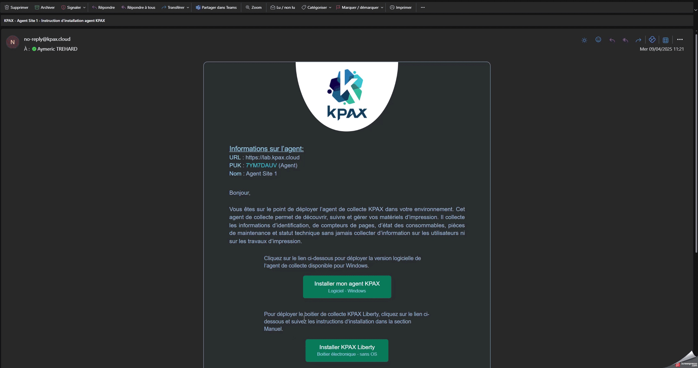The image size is (698, 368).
Task: Open the apps grid icon in the message header
Action: point(665,40)
